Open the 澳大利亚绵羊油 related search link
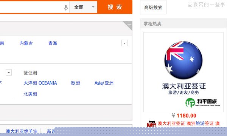This screenshot has width=227, height=136. [x=22, y=131]
